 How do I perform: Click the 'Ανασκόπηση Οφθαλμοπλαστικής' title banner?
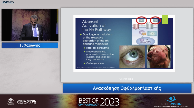tap(127, 88)
